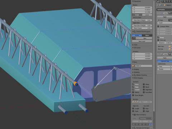172x129 pixels.
Task: Enable the Edge Mark overlay checkbox
Action: (144, 90)
